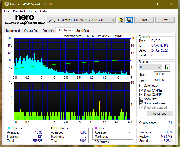Open the drive selection dropdown
Image resolution: width=180 pixels, height=147 pixels.
(x=81, y=20)
